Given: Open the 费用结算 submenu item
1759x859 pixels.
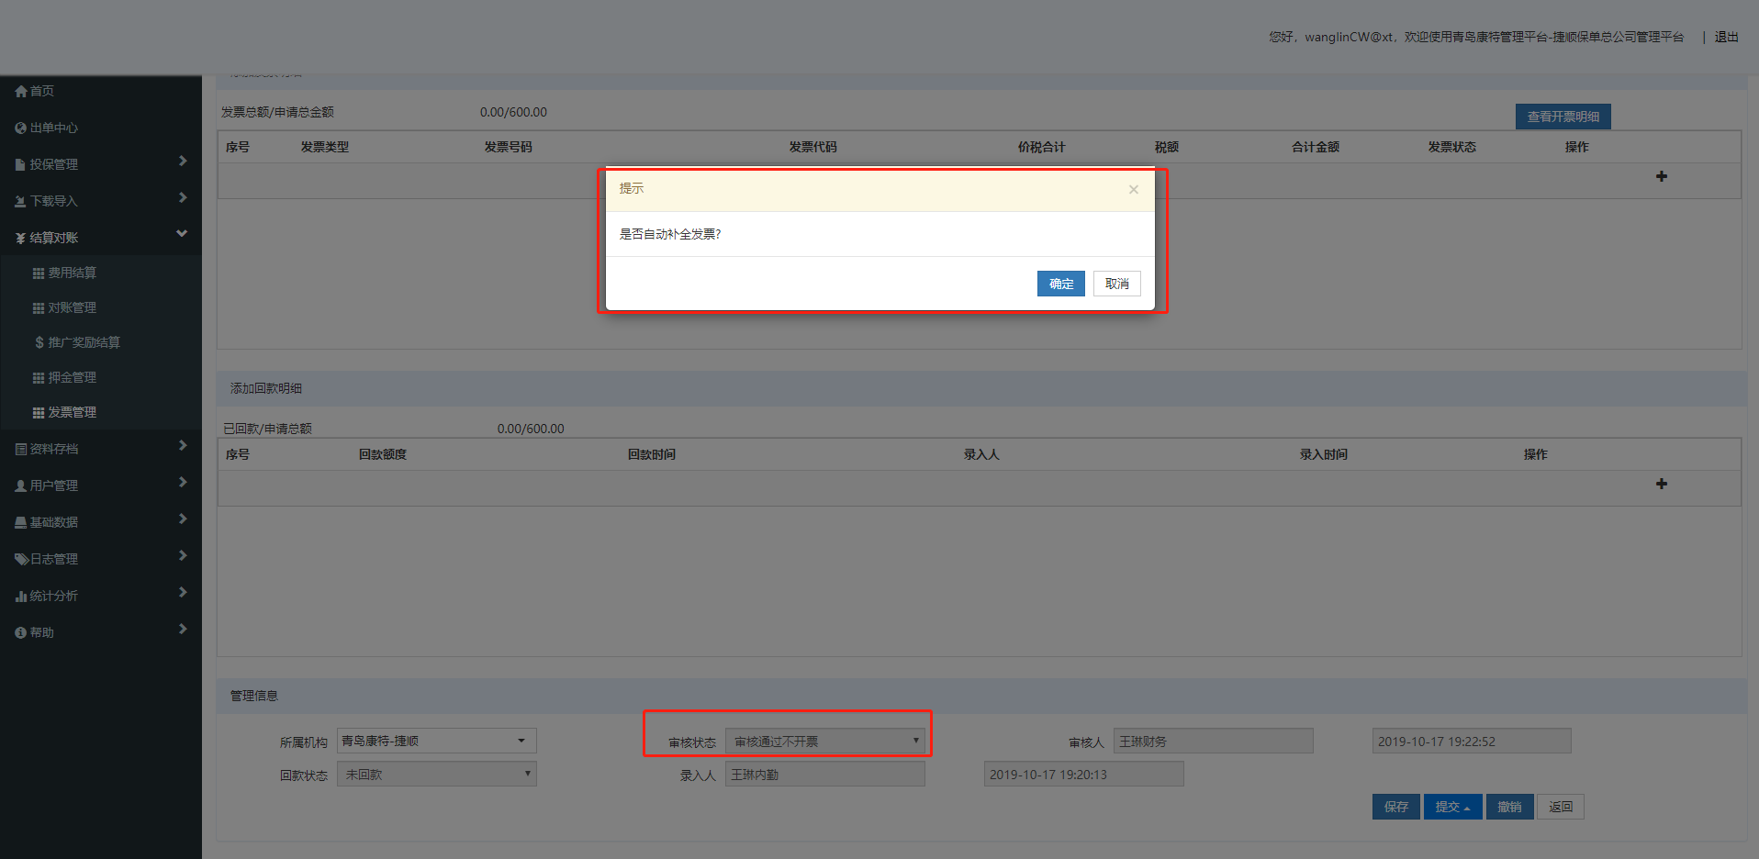Looking at the screenshot, I should [73, 273].
